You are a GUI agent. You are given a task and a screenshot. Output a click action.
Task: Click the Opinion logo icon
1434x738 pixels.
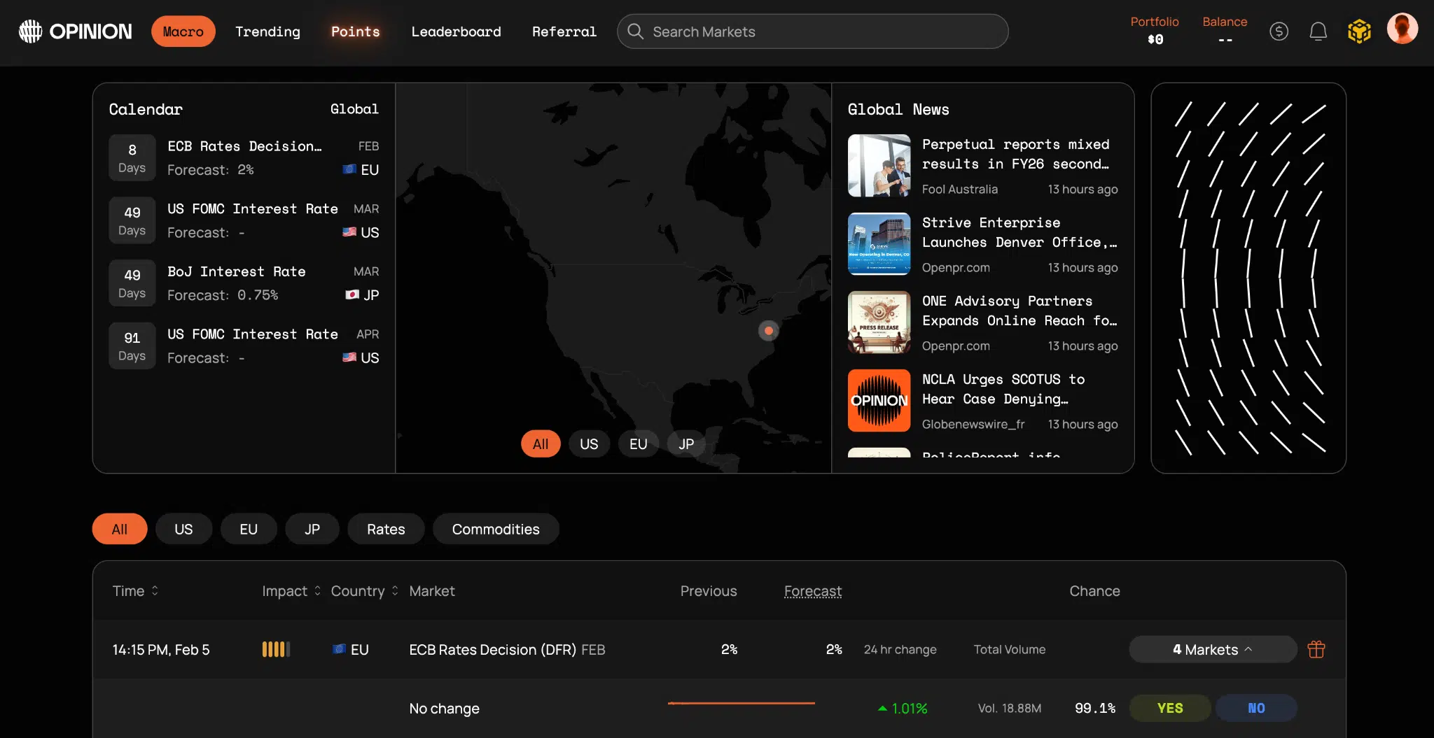tap(30, 31)
